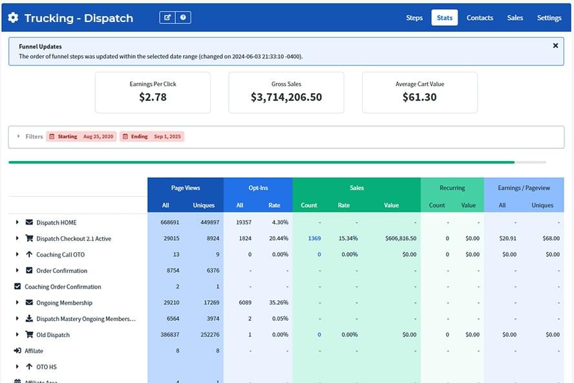Viewport: 574px width, 383px height.
Task: Expand the Filters panel
Action: 19,137
